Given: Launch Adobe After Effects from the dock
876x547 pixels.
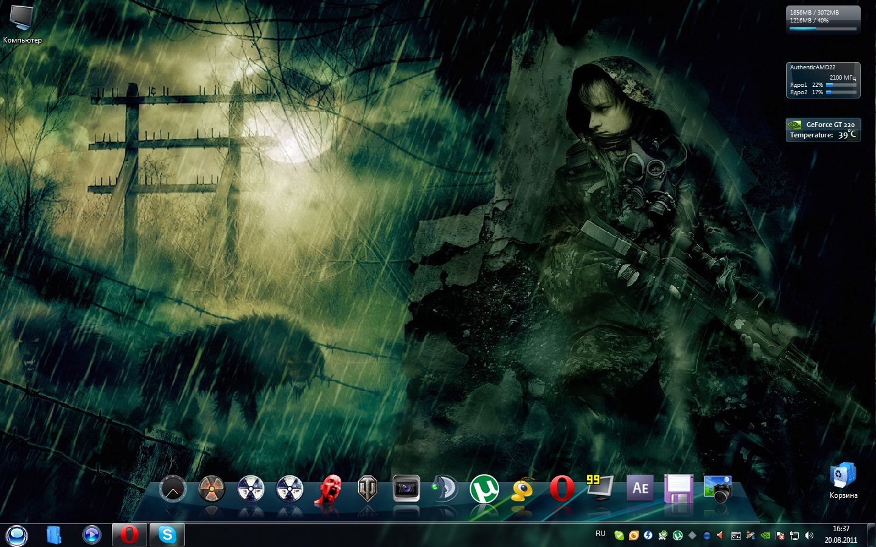Looking at the screenshot, I should [640, 488].
